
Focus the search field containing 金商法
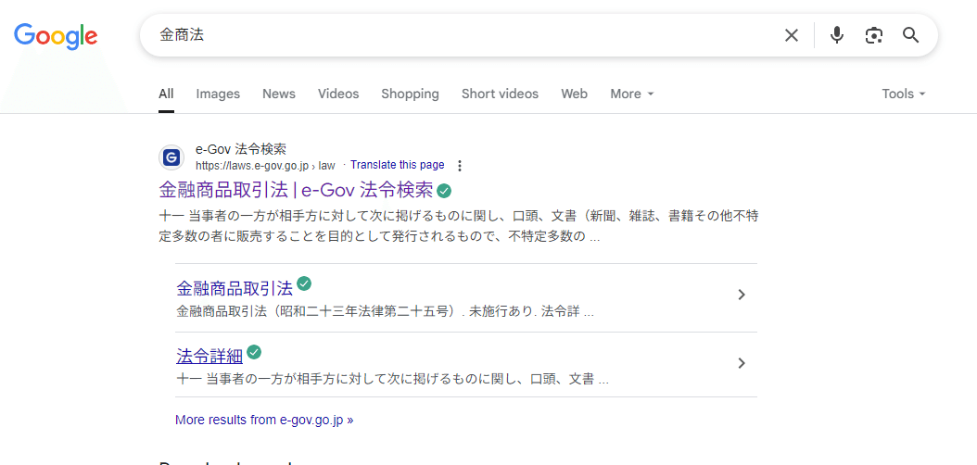tap(461, 35)
